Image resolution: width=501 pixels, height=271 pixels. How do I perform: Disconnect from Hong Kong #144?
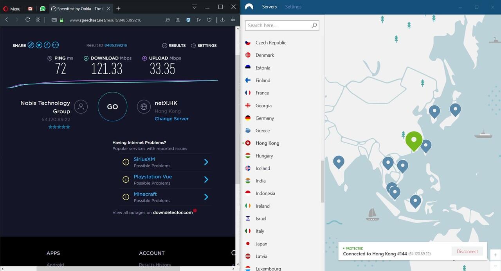(467, 251)
